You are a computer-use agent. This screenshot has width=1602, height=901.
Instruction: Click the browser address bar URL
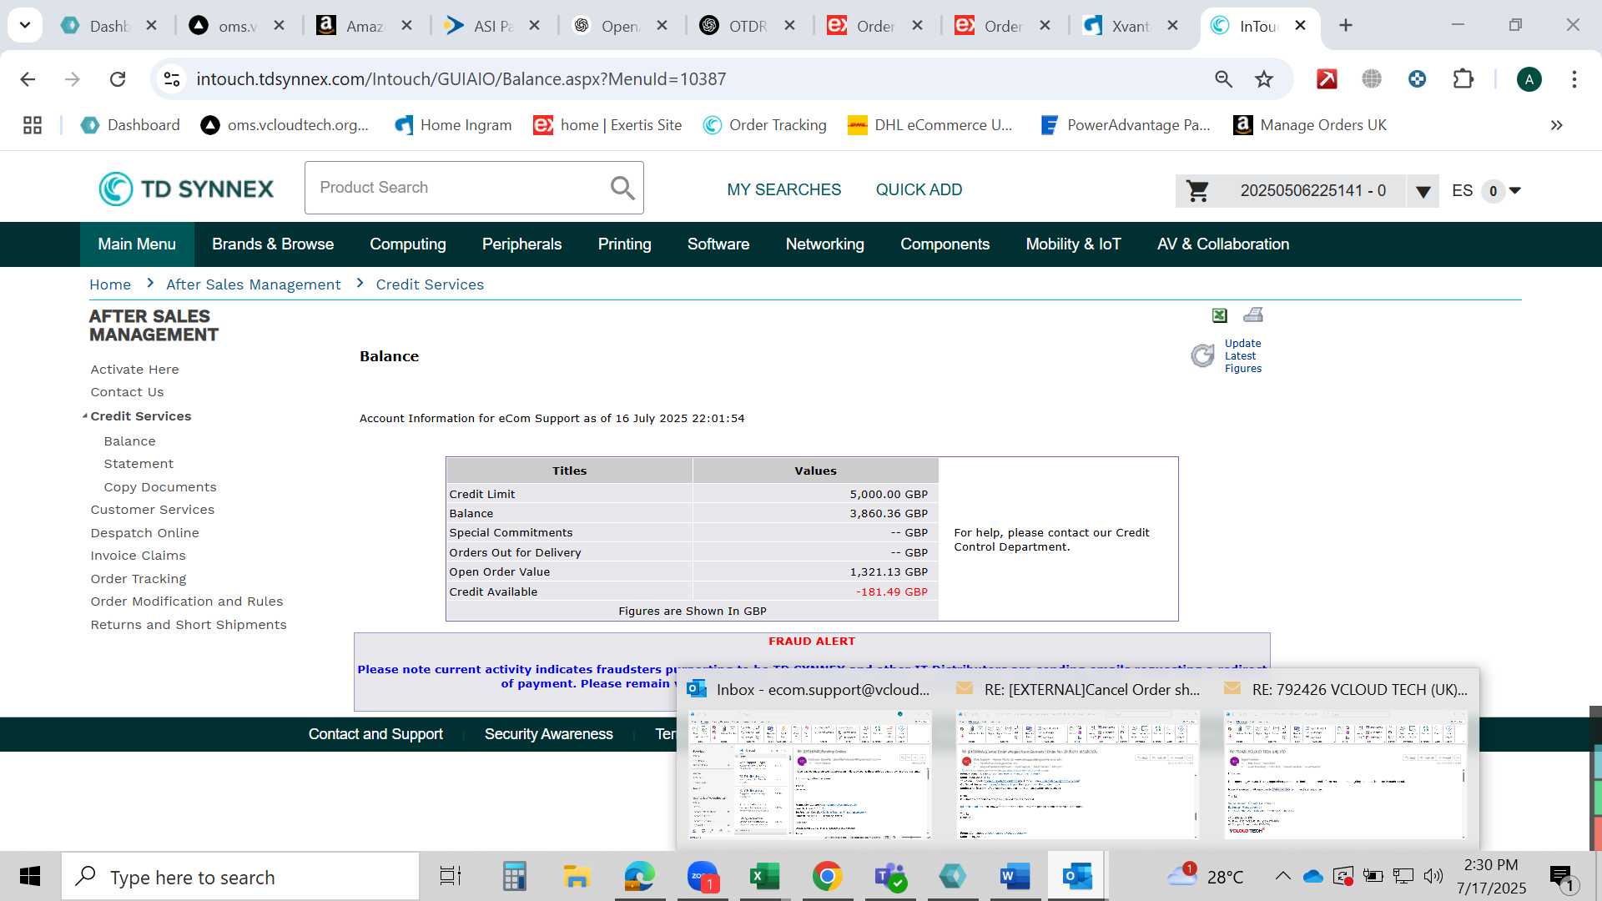point(461,79)
